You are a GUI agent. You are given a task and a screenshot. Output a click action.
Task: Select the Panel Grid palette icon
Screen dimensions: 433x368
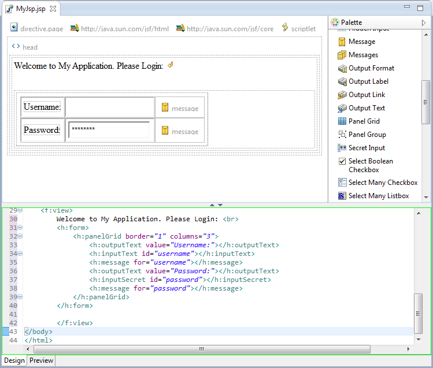(x=343, y=121)
